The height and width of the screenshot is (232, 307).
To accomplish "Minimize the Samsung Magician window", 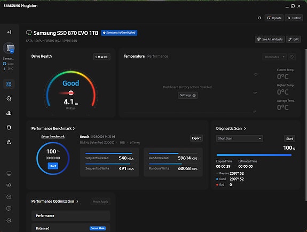I will point(287,6).
